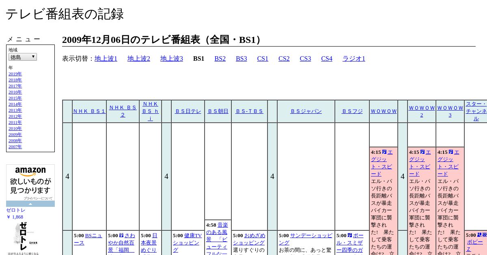Screen dimensions: 487x255
Task: Click the subtitle icon in the WOWOW2 4:15 program
Action: point(422,152)
